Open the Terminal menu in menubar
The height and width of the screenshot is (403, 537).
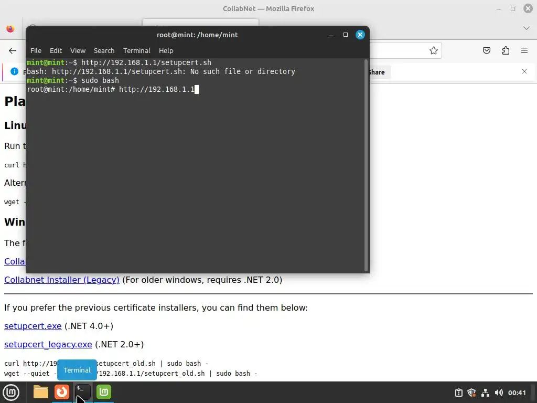pos(137,51)
